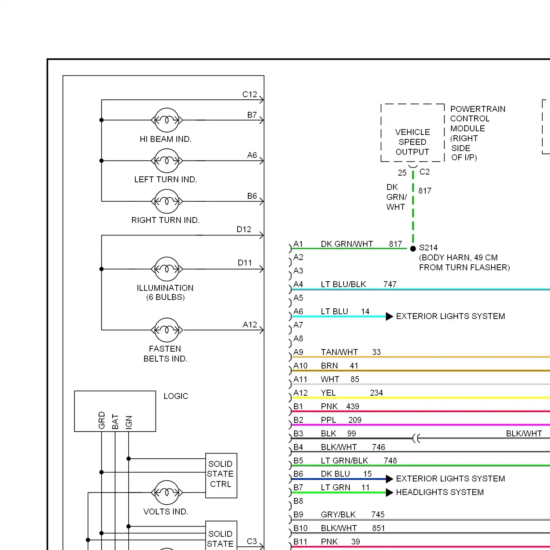Image resolution: width=550 pixels, height=550 pixels.
Task: Click the BLK 99 wire label
Action: pos(338,434)
